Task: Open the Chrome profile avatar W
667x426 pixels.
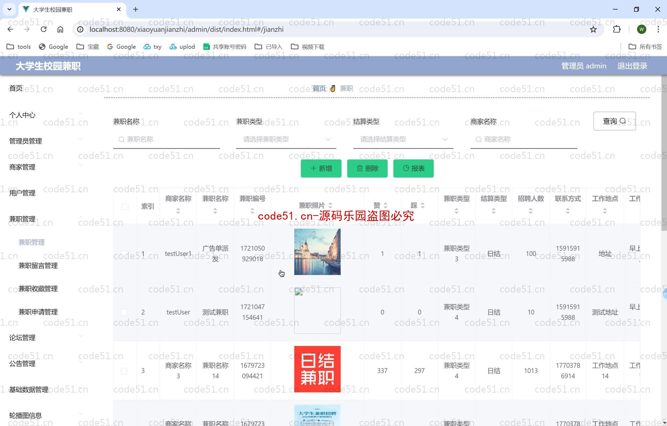Action: (642, 29)
